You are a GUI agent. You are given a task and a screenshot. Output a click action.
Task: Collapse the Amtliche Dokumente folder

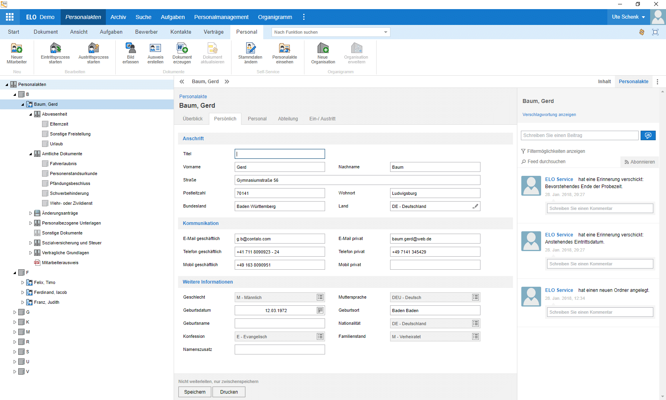pyautogui.click(x=31, y=154)
